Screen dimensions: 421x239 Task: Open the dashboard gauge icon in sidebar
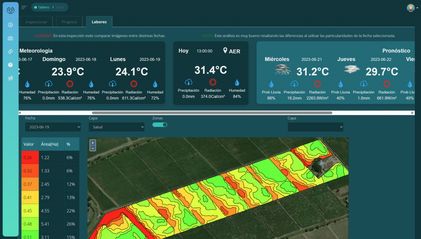[x=11, y=25]
